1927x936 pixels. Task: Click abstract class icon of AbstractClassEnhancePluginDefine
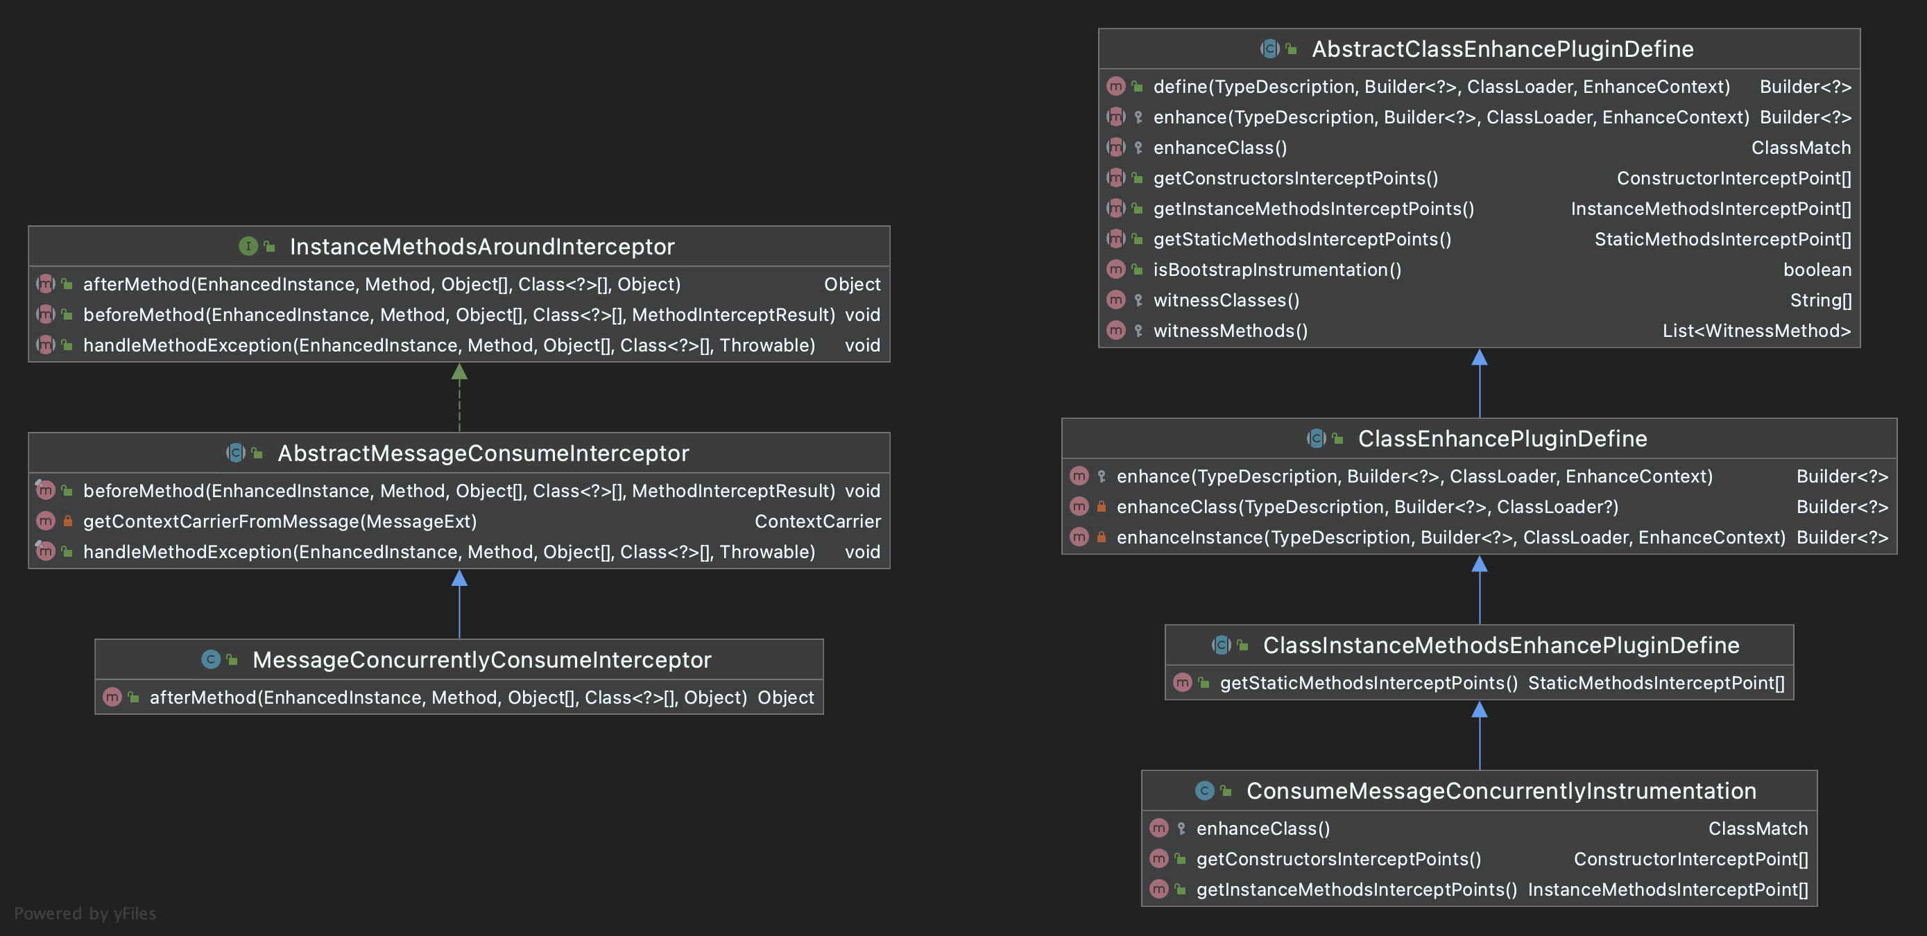(1269, 49)
